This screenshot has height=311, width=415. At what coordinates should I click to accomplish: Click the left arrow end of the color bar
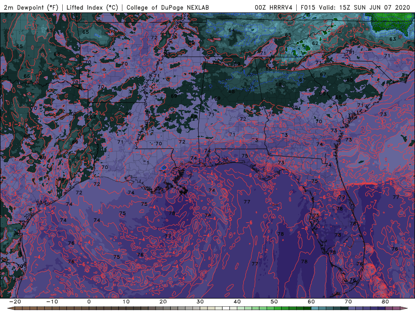tap(10, 308)
